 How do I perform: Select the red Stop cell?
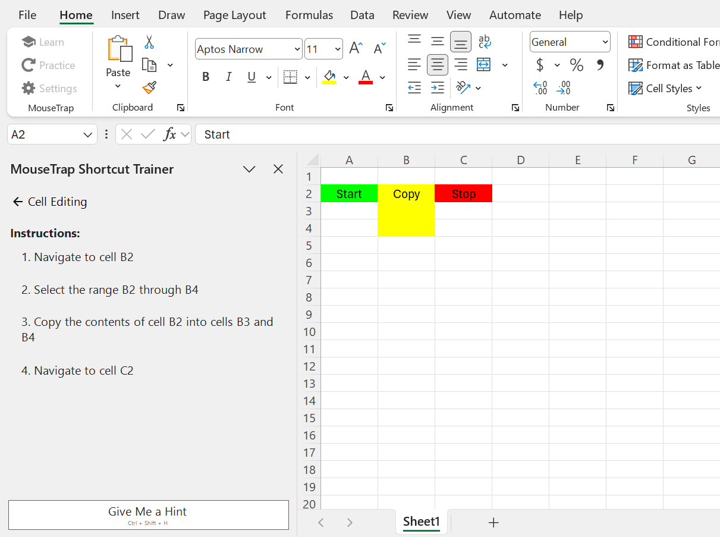pos(463,194)
